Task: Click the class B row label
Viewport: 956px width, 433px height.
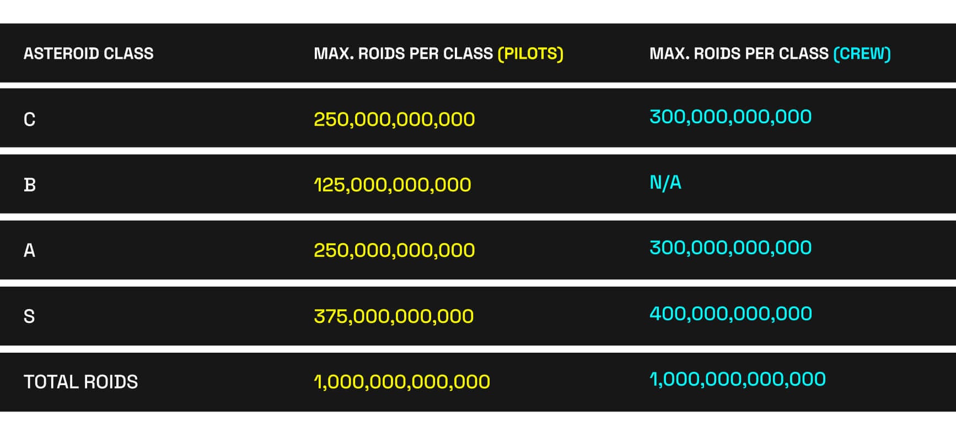Action: point(30,184)
